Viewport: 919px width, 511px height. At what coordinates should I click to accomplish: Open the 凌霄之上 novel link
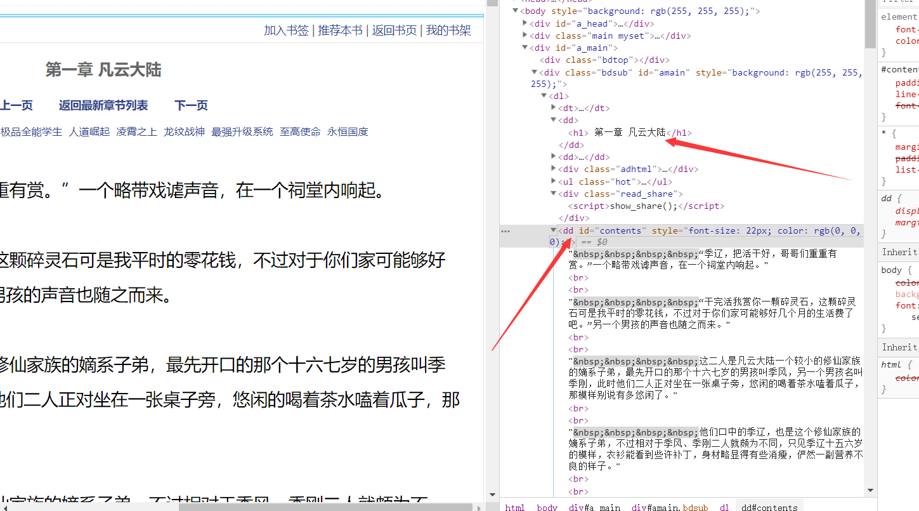(x=136, y=132)
